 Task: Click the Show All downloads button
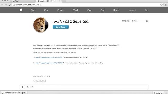coord(158,93)
